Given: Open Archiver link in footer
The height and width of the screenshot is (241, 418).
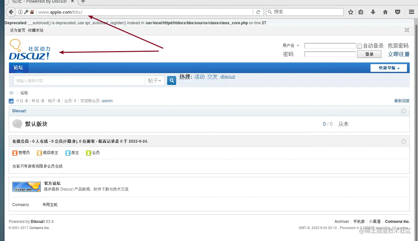Looking at the screenshot, I should [342, 222].
